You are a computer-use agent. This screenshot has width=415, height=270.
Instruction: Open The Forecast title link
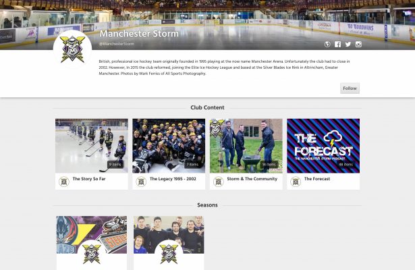click(317, 179)
